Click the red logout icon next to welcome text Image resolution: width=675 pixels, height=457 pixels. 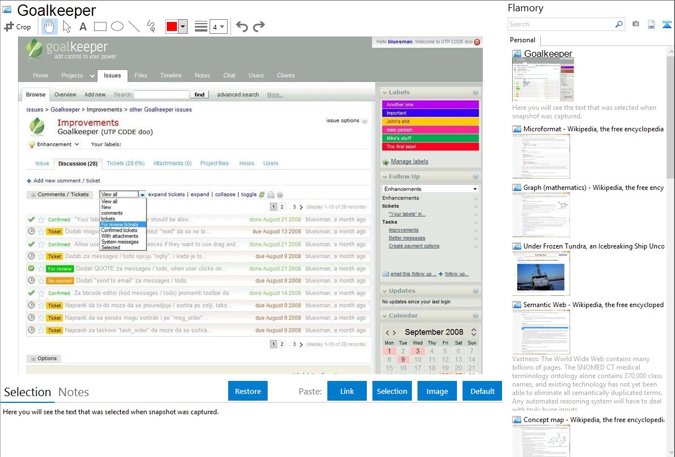[477, 42]
